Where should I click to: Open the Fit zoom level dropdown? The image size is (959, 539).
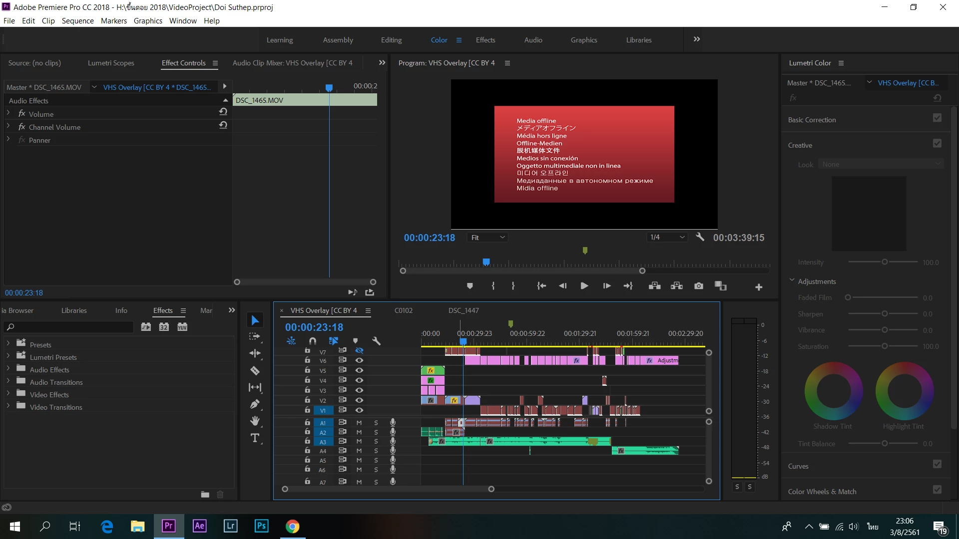pos(487,238)
